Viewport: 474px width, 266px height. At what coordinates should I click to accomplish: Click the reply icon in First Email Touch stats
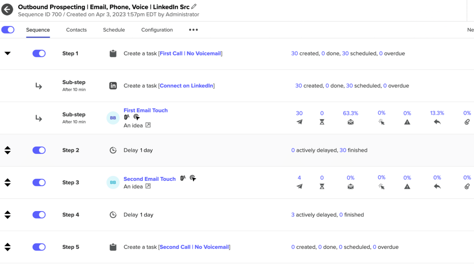[437, 122]
